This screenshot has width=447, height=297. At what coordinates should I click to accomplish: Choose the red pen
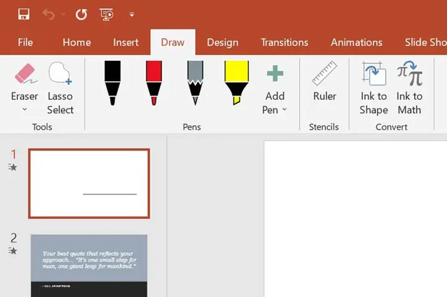[x=154, y=83]
